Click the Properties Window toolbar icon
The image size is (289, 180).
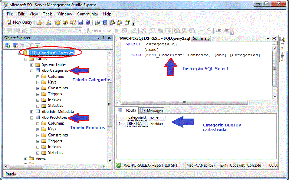pyautogui.click(x=127, y=22)
